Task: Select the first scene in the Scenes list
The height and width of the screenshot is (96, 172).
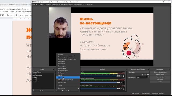Action: [x=43, y=72]
